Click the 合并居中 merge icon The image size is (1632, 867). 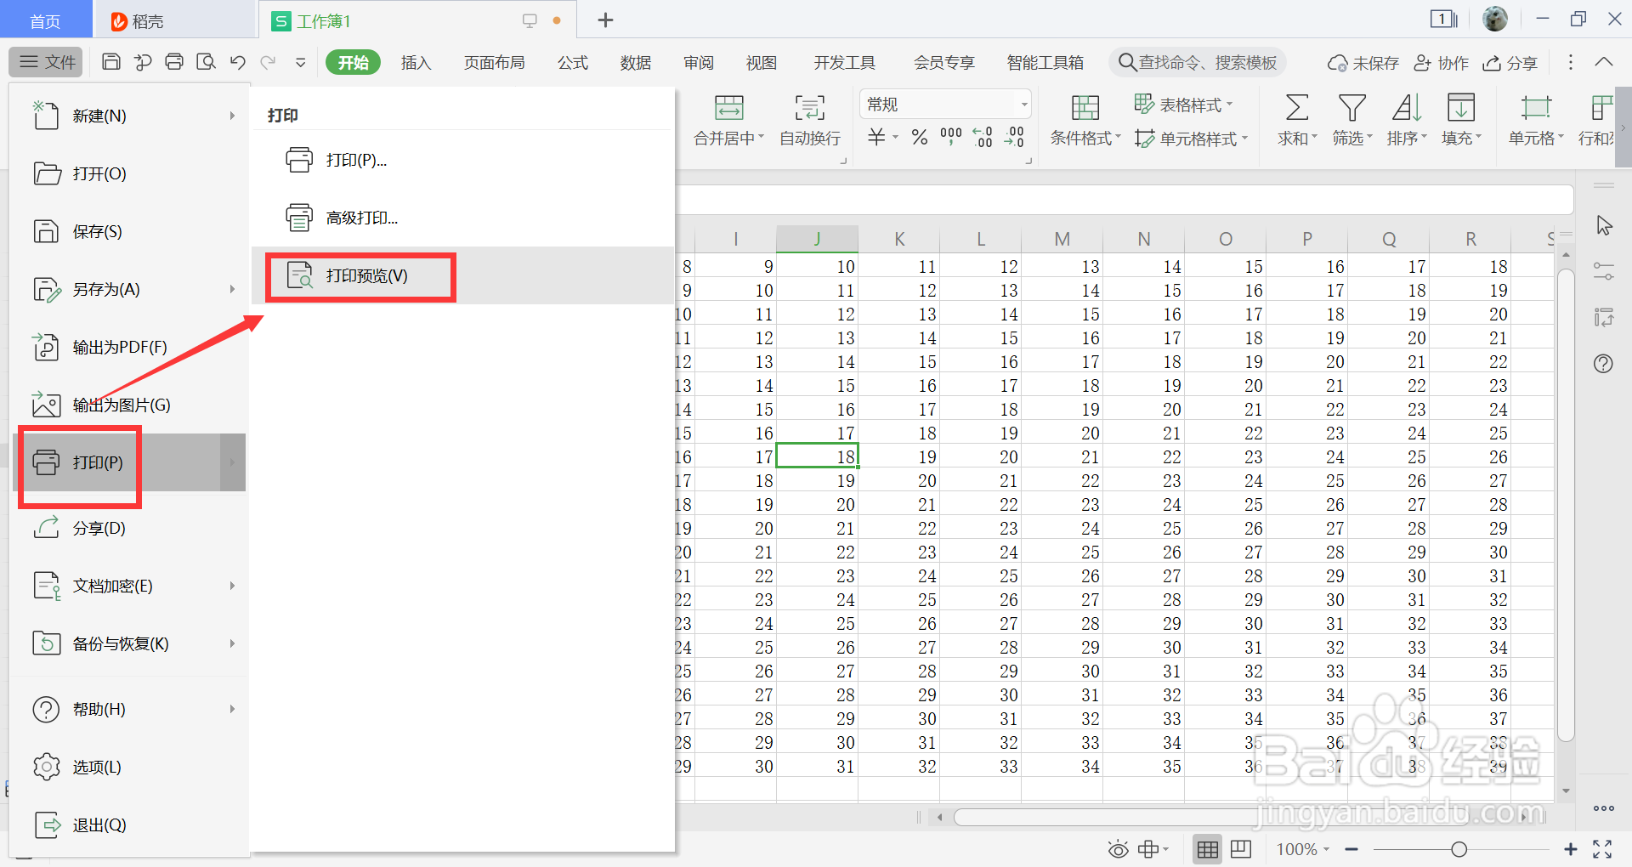pos(728,108)
